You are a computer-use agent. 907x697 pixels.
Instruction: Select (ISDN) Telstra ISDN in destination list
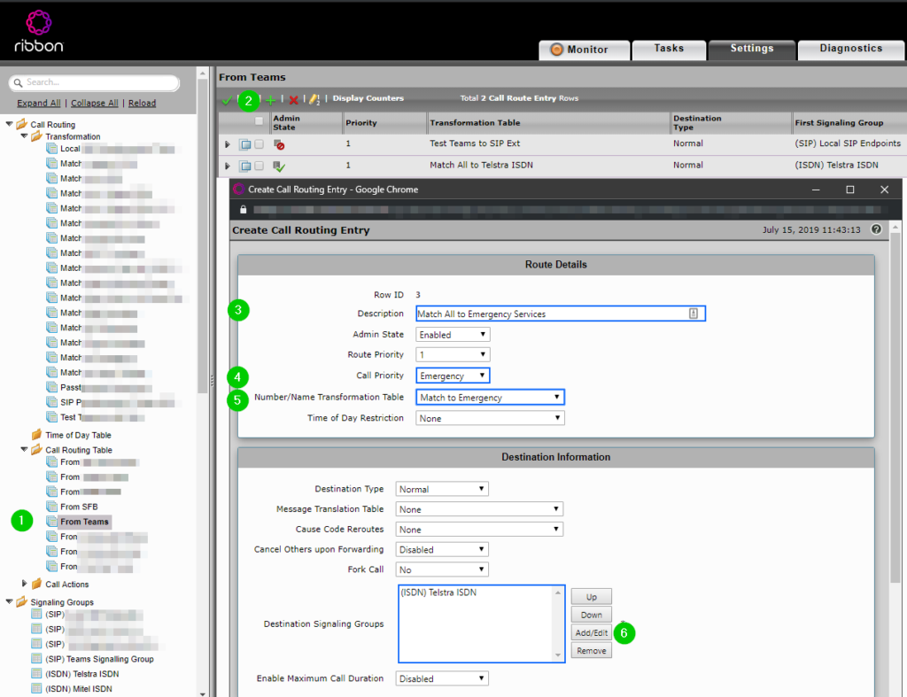[x=438, y=592]
